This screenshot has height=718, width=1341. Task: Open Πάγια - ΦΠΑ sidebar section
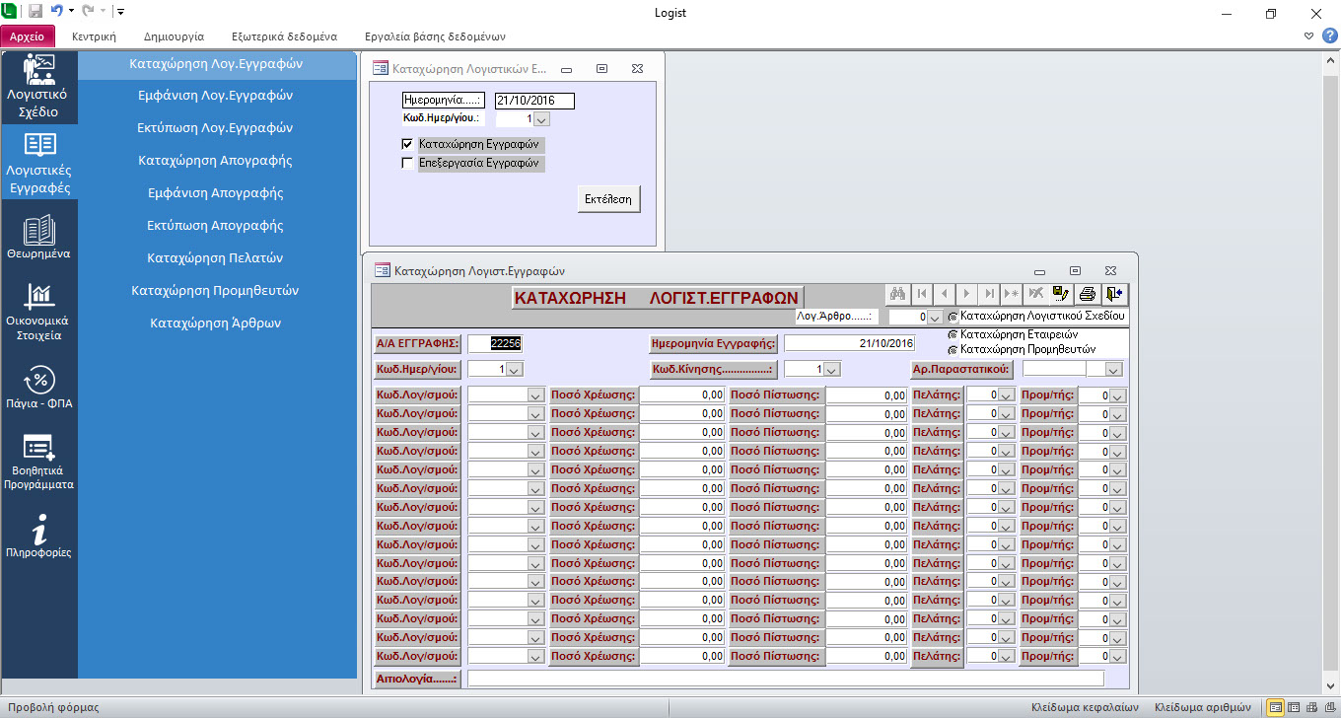tap(39, 388)
